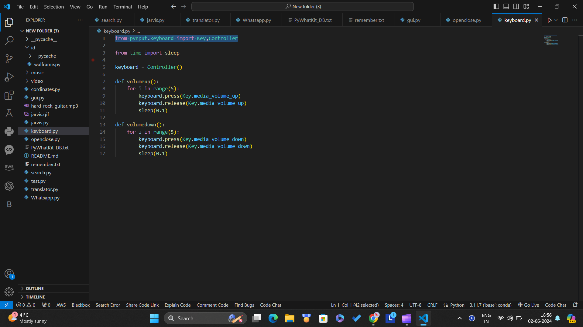Collapse the id folder

coord(33,48)
